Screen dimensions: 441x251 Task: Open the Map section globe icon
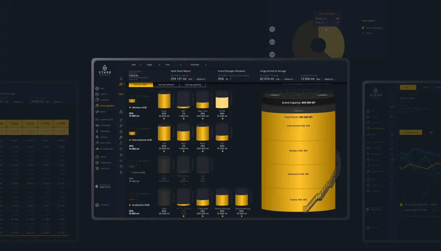pos(97,88)
